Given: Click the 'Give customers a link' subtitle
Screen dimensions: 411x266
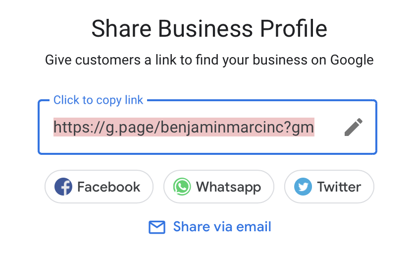Looking at the screenshot, I should (209, 60).
